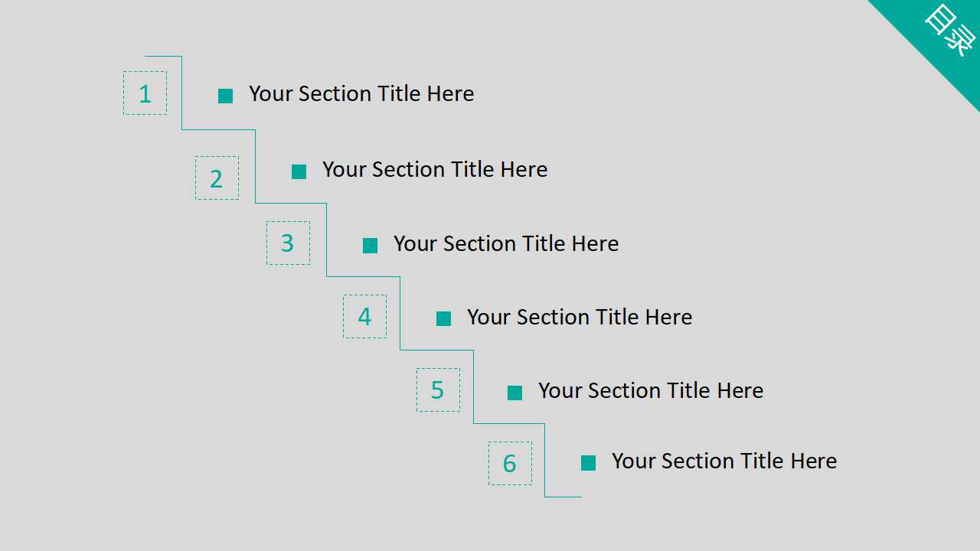The width and height of the screenshot is (980, 551).
Task: Select the teal square bullet in row 4
Action: (443, 318)
